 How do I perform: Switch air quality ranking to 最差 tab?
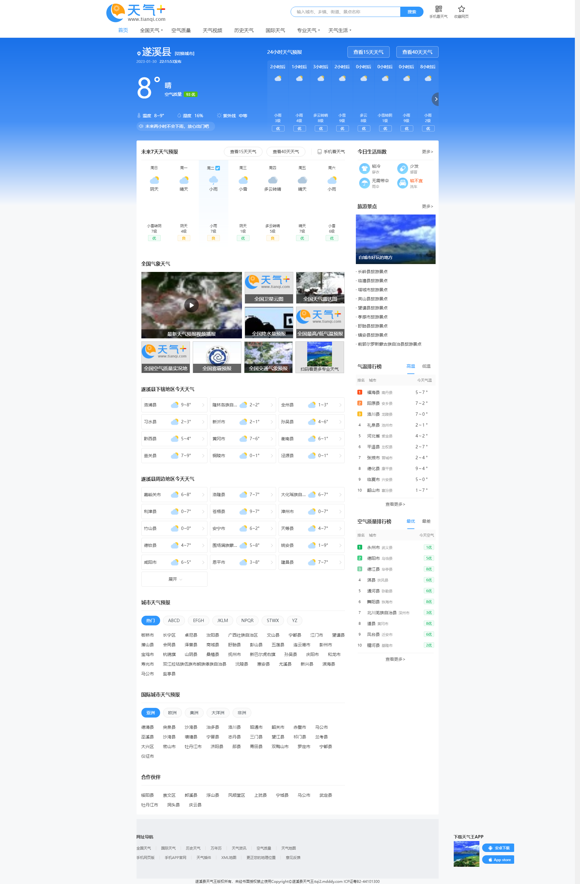(x=426, y=521)
